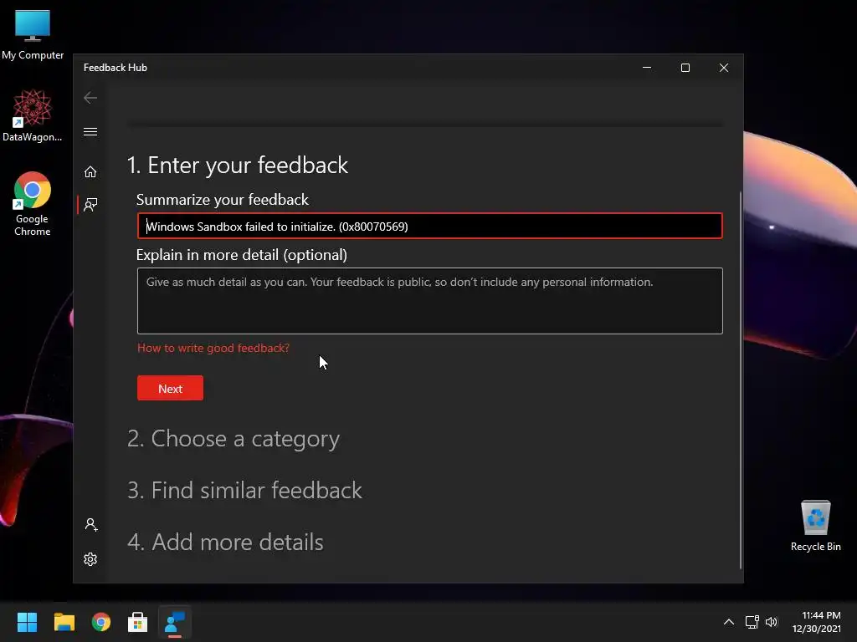The width and height of the screenshot is (857, 642).
Task: Click the Summarize your feedback field
Action: coord(429,226)
